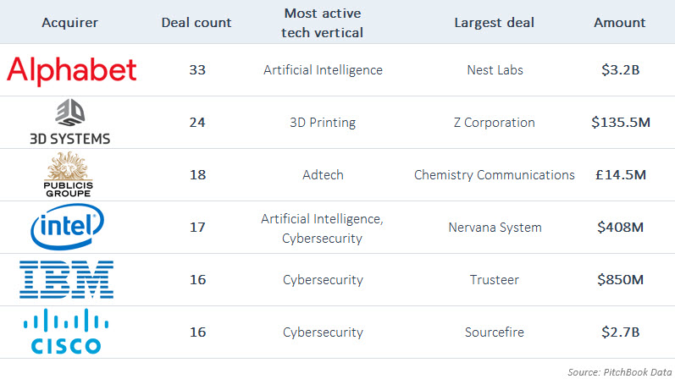Select the Deal count column header
The width and height of the screenshot is (675, 379).
(x=196, y=22)
